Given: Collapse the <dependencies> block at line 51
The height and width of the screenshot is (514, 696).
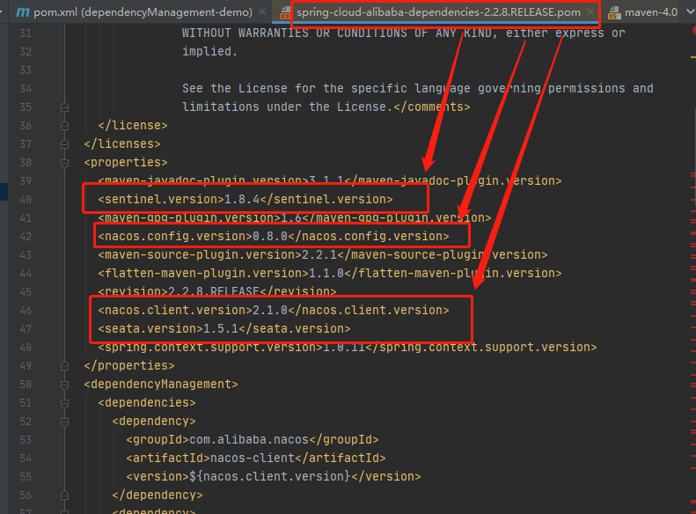Looking at the screenshot, I should (x=65, y=403).
